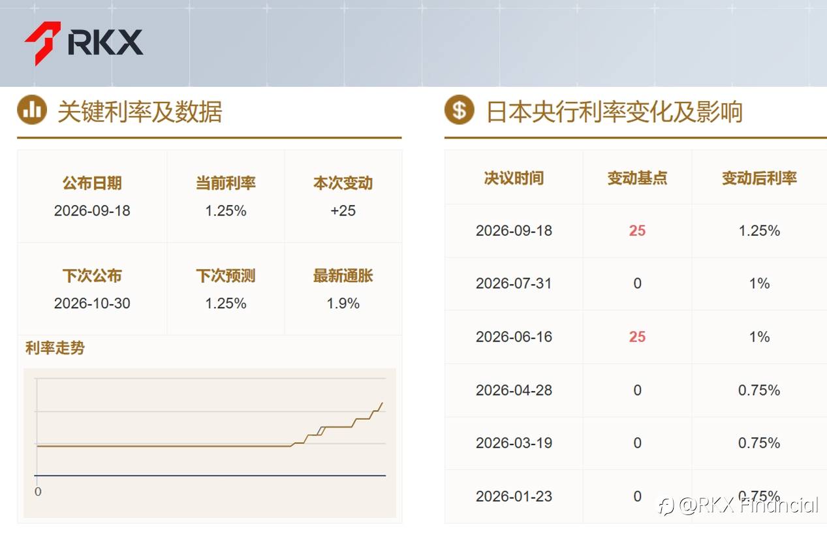The height and width of the screenshot is (536, 827).
Task: Select the 2026-10-30 next release date
Action: click(92, 304)
